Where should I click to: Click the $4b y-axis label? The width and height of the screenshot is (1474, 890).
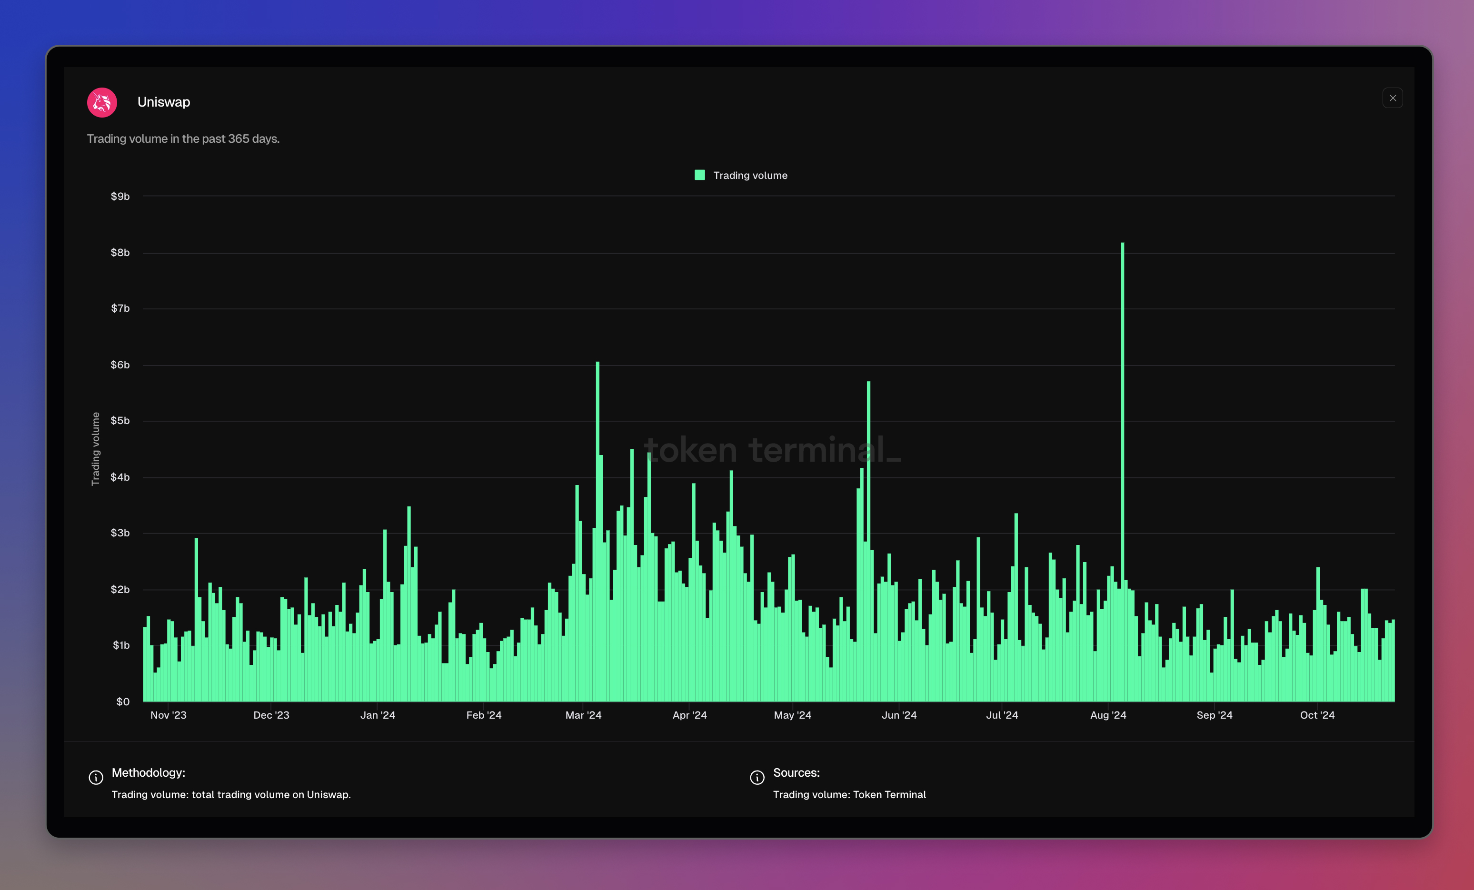point(120,477)
